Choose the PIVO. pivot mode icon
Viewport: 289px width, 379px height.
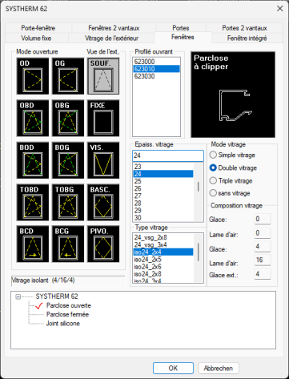[x=103, y=244]
